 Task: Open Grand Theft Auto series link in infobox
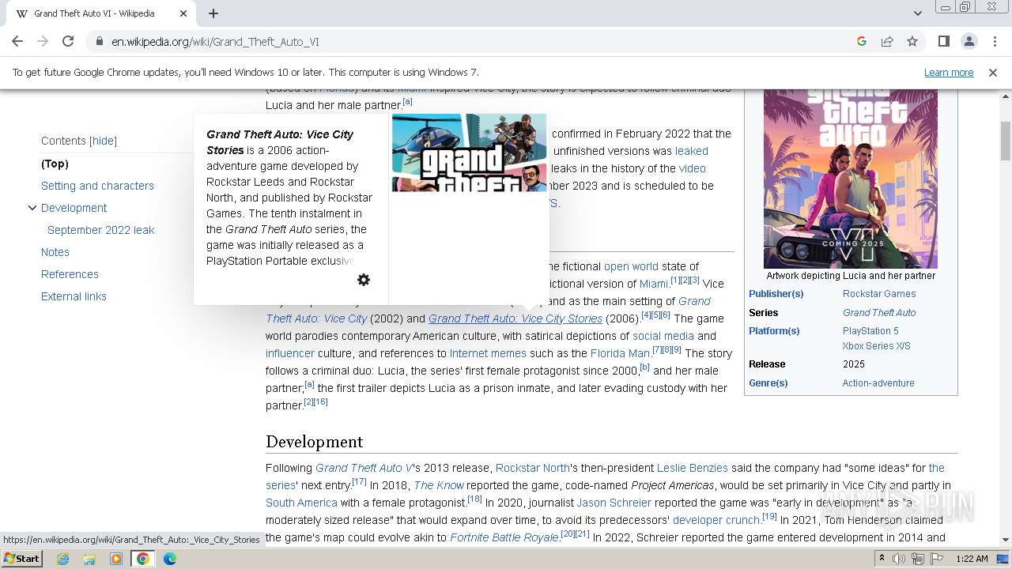tap(879, 312)
